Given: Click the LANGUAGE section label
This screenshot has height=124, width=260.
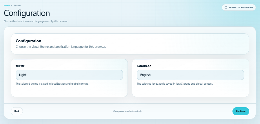Looking at the screenshot, I should [x=144, y=66].
